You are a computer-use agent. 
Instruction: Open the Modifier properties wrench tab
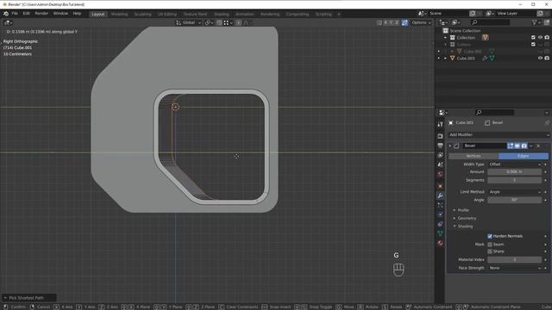click(x=440, y=195)
